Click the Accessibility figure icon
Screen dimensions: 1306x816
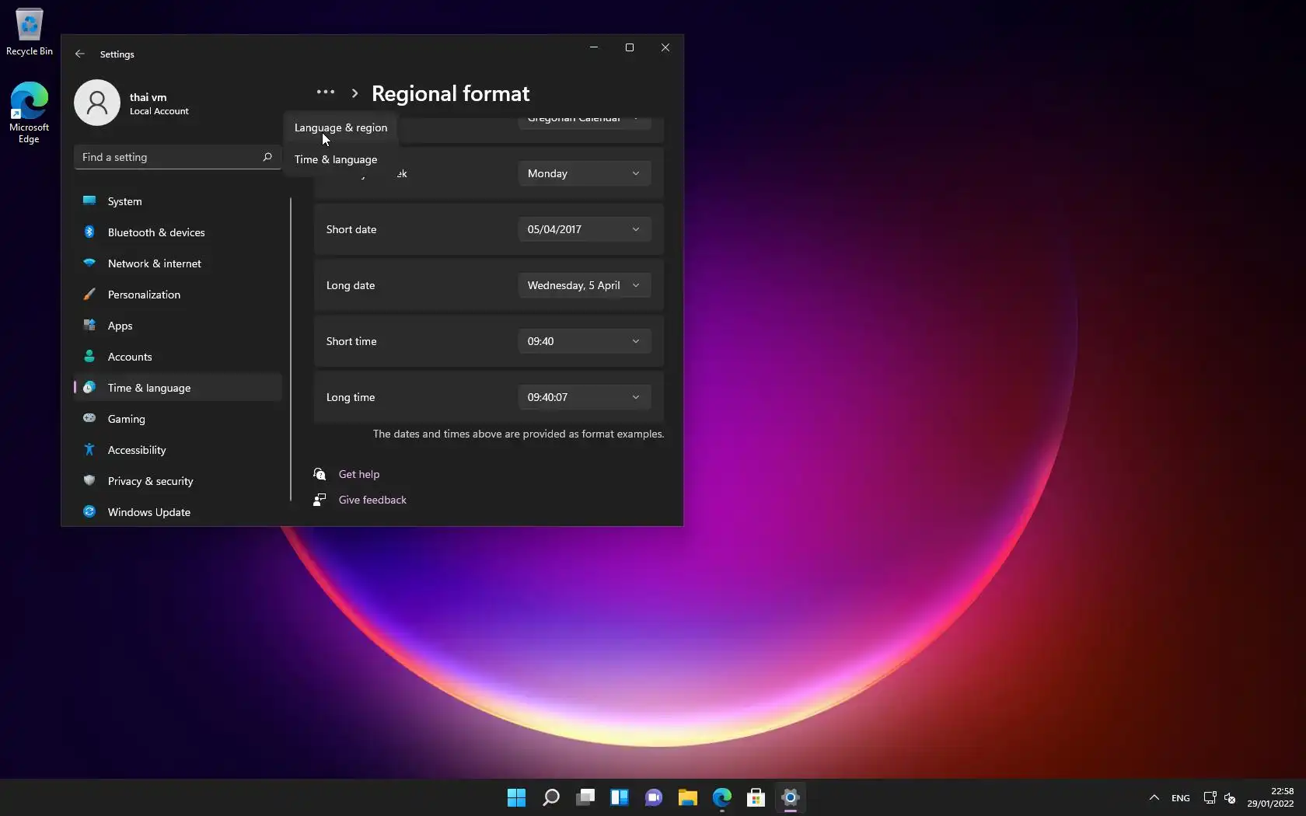[89, 449]
